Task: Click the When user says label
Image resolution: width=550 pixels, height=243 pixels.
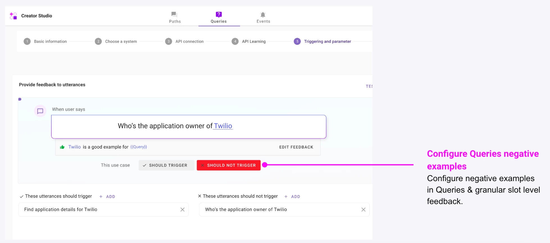Action: point(69,109)
